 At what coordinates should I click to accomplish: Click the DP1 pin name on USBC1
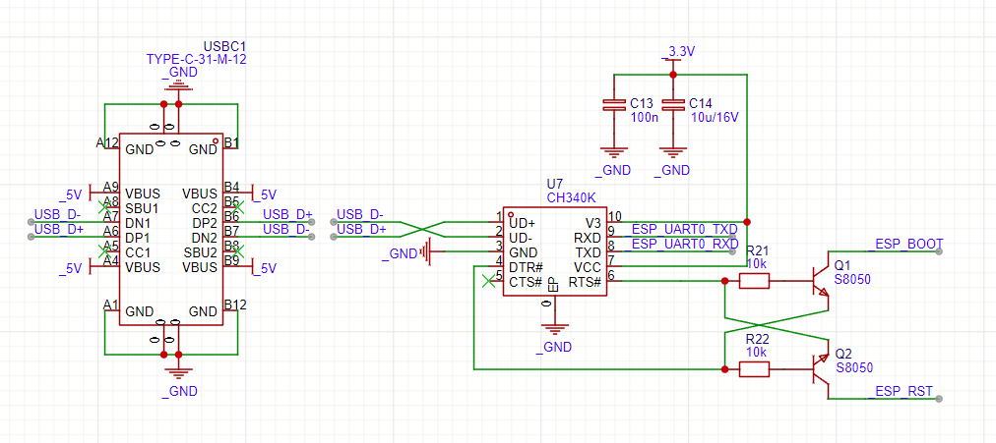138,237
